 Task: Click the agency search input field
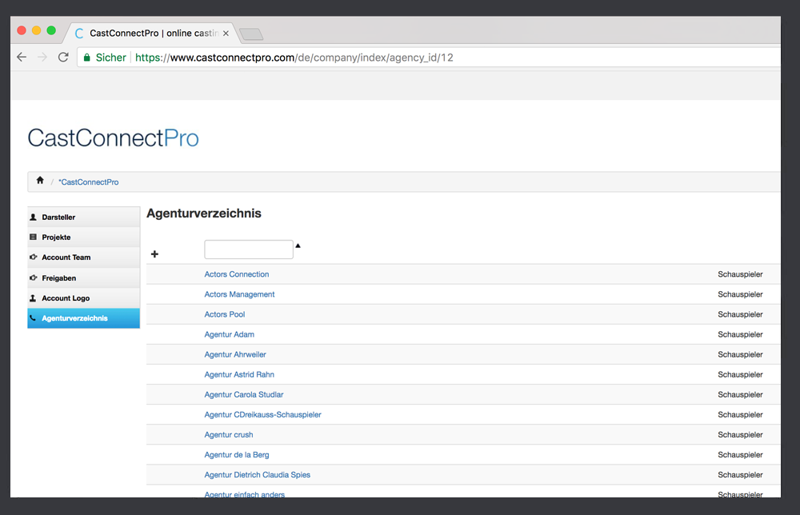249,250
